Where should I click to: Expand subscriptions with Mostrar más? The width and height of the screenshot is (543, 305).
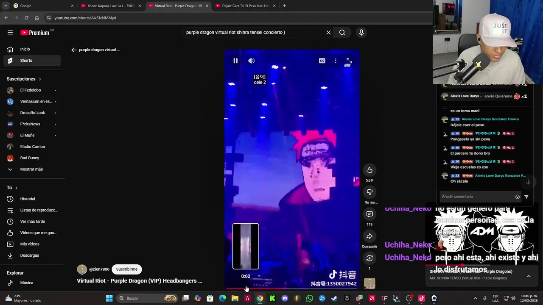pos(32,169)
